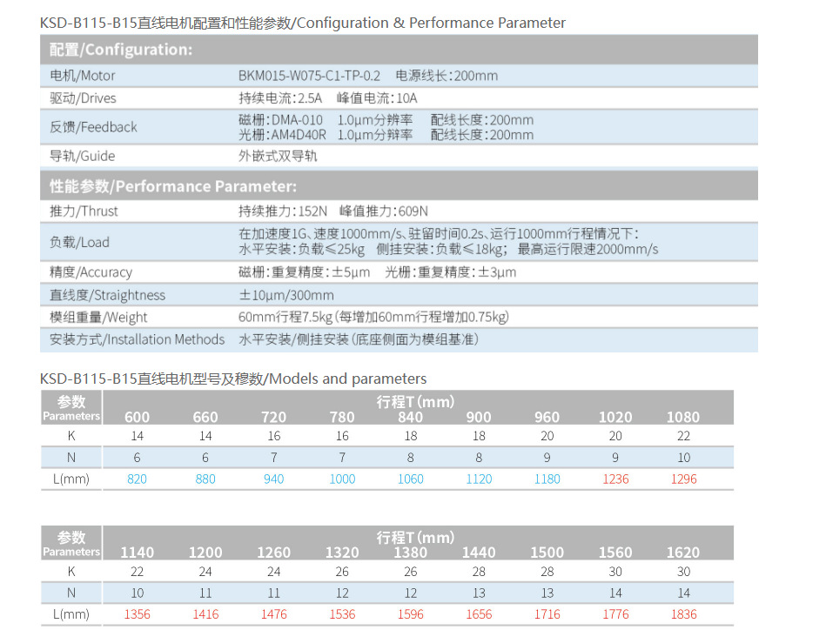
Task: Select the L(mm) value '1356'
Action: tap(137, 614)
